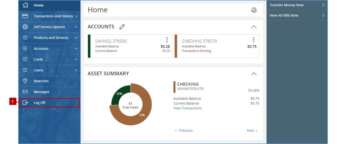Click the Transactions and History card icon
The height and width of the screenshot is (144, 346).
click(x=25, y=16)
